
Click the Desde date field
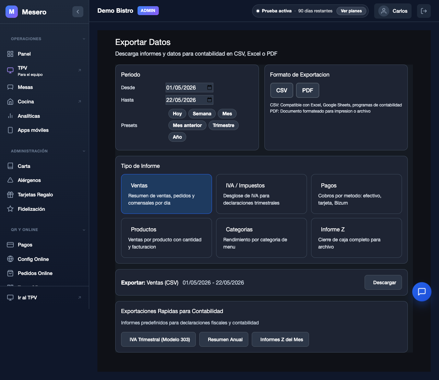[189, 88]
